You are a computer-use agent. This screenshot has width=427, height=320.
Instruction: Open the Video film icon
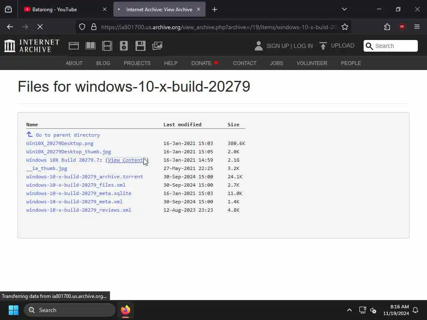pos(107,46)
